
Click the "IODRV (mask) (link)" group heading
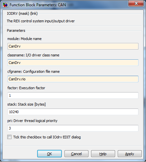point(22,13)
